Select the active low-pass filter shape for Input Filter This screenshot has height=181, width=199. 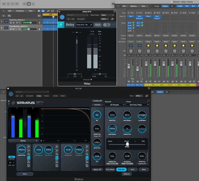click(x=29, y=158)
